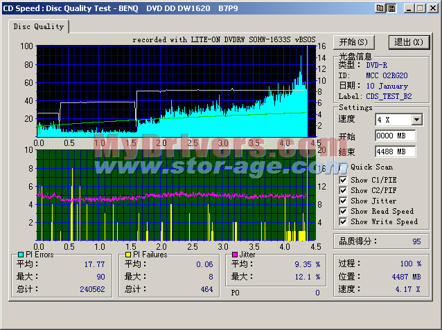The image size is (442, 330).
Task: Close the Disc Quality Test window
Action: [x=433, y=8]
